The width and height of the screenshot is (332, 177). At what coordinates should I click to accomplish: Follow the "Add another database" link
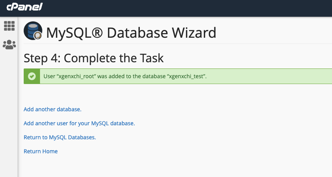point(52,109)
